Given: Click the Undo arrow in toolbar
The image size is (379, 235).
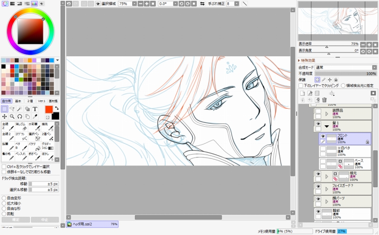Looking at the screenshot, I should tap(69, 4).
